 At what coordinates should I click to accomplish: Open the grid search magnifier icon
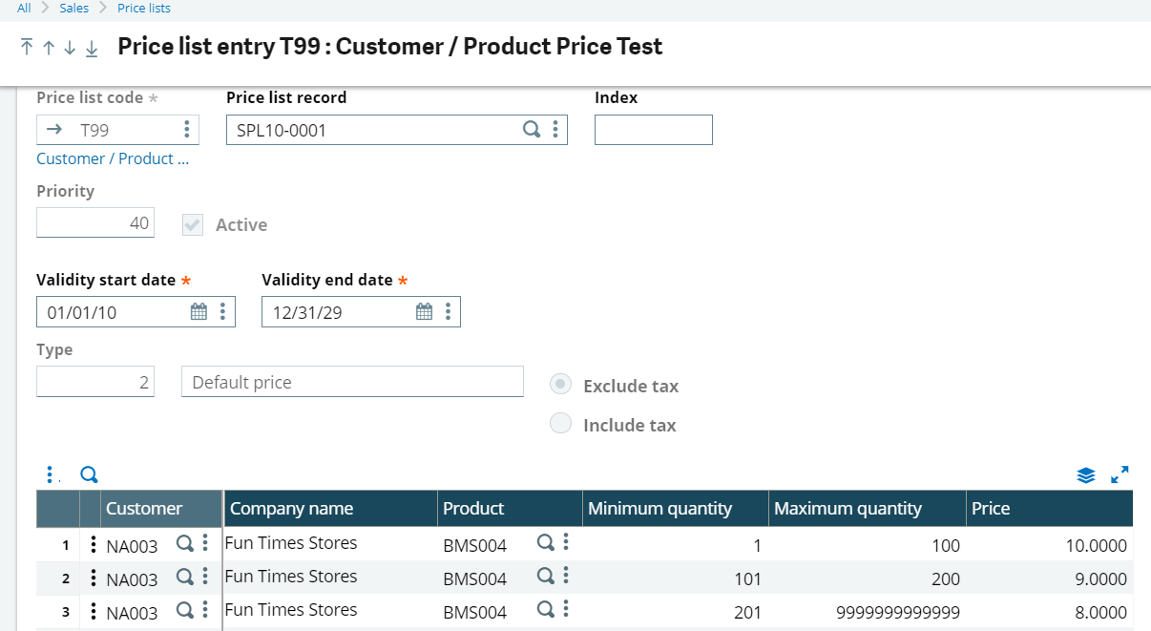(x=89, y=473)
